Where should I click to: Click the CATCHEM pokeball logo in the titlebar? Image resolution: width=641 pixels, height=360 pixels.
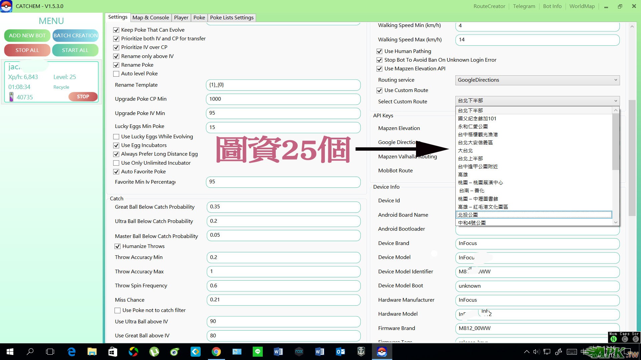coord(6,6)
